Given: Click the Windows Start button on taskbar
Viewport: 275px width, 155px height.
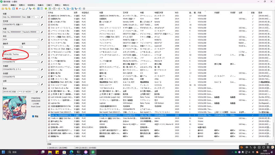Looking at the screenshot, I should point(3,152).
